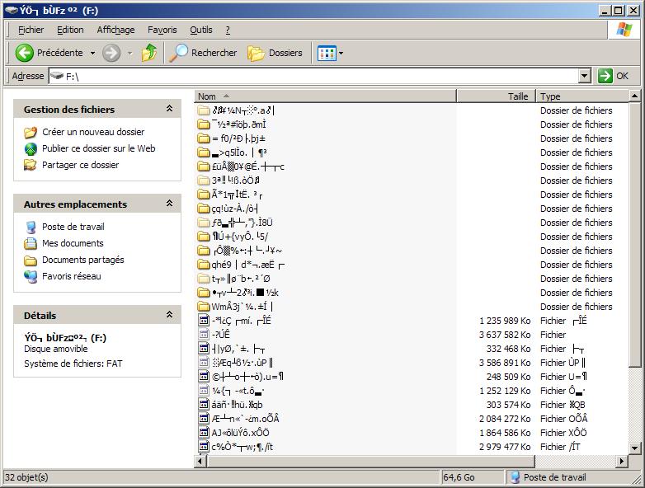Click the Favoris réseau network icon
Image resolution: width=645 pixels, height=488 pixels.
31,276
